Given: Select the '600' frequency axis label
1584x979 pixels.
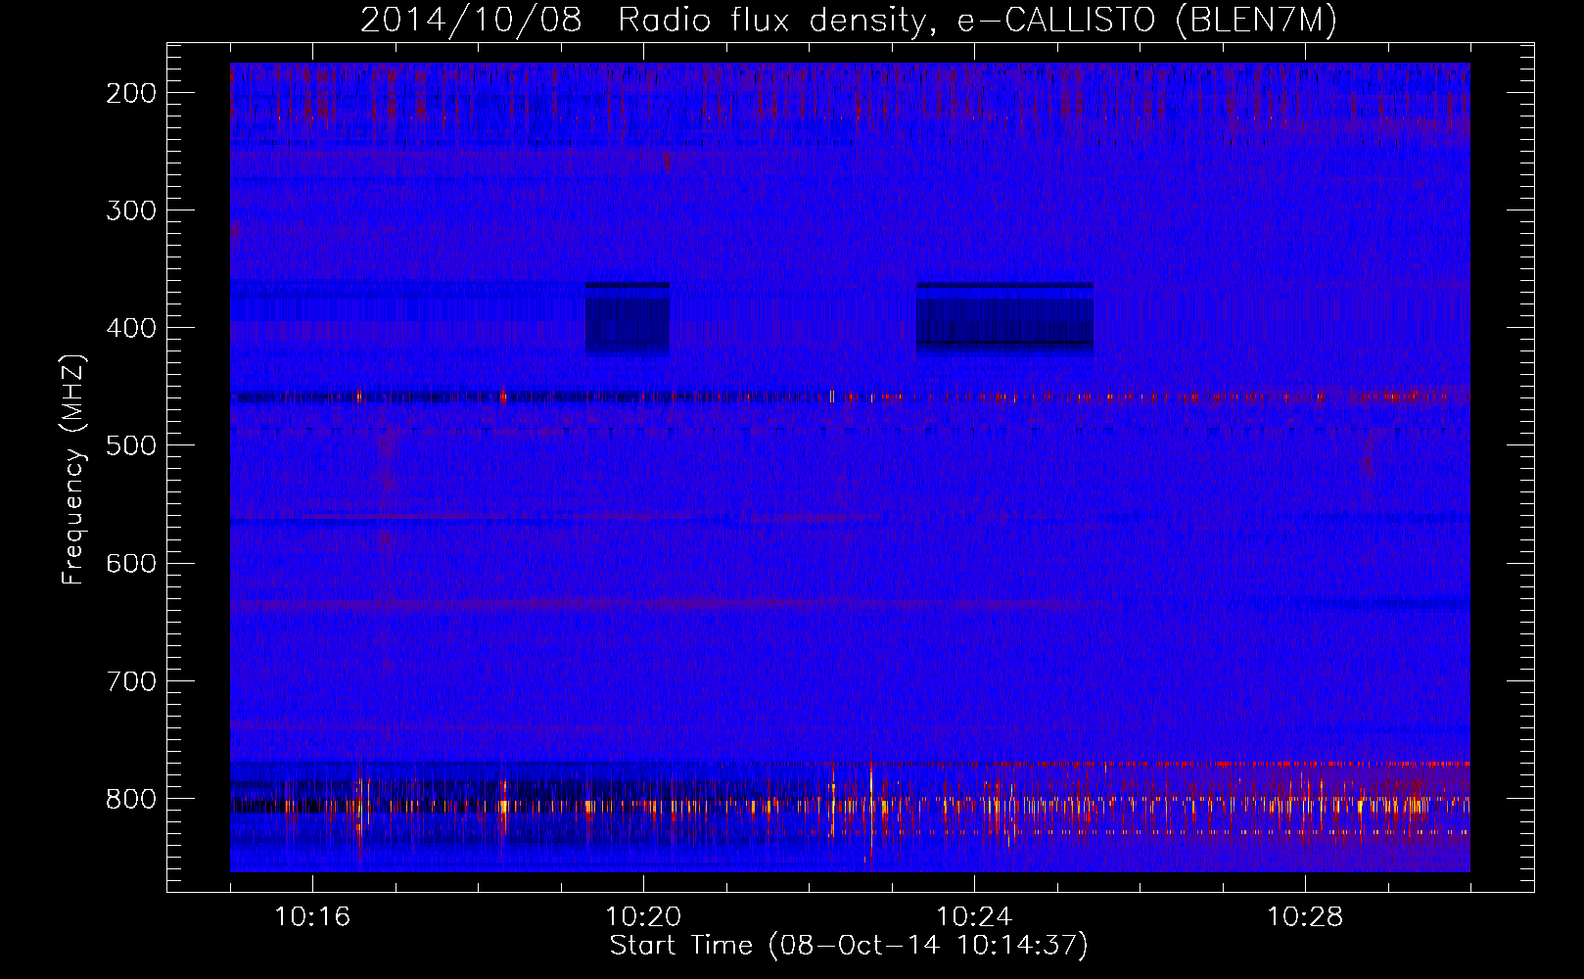Looking at the screenshot, I should pos(131,563).
